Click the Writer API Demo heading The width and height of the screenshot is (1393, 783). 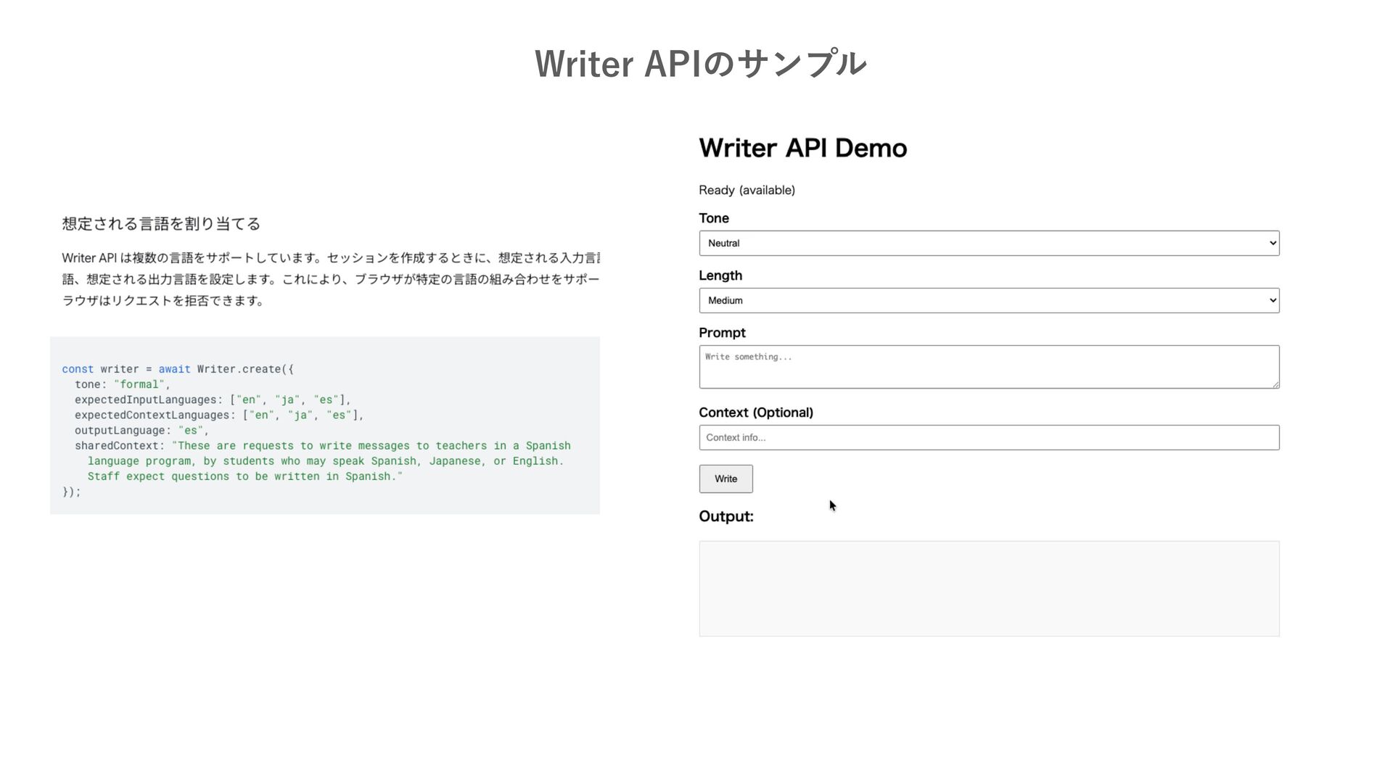(802, 148)
